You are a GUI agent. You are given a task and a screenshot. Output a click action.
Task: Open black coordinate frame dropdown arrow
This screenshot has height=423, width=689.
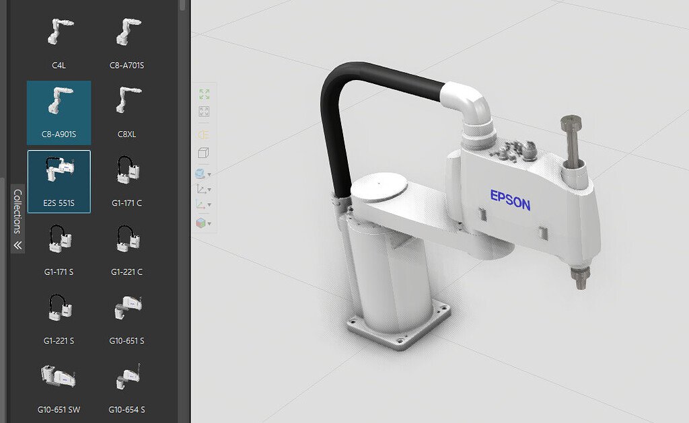point(209,190)
